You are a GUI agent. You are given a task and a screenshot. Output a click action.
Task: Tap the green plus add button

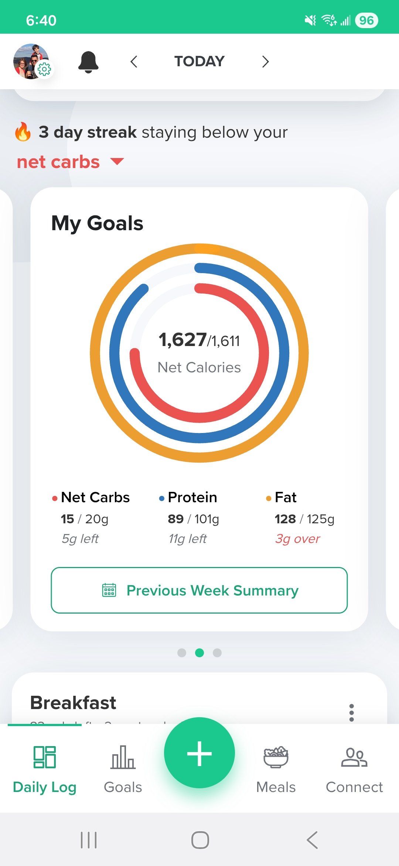coord(199,753)
